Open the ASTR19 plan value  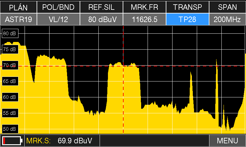coord(18,19)
